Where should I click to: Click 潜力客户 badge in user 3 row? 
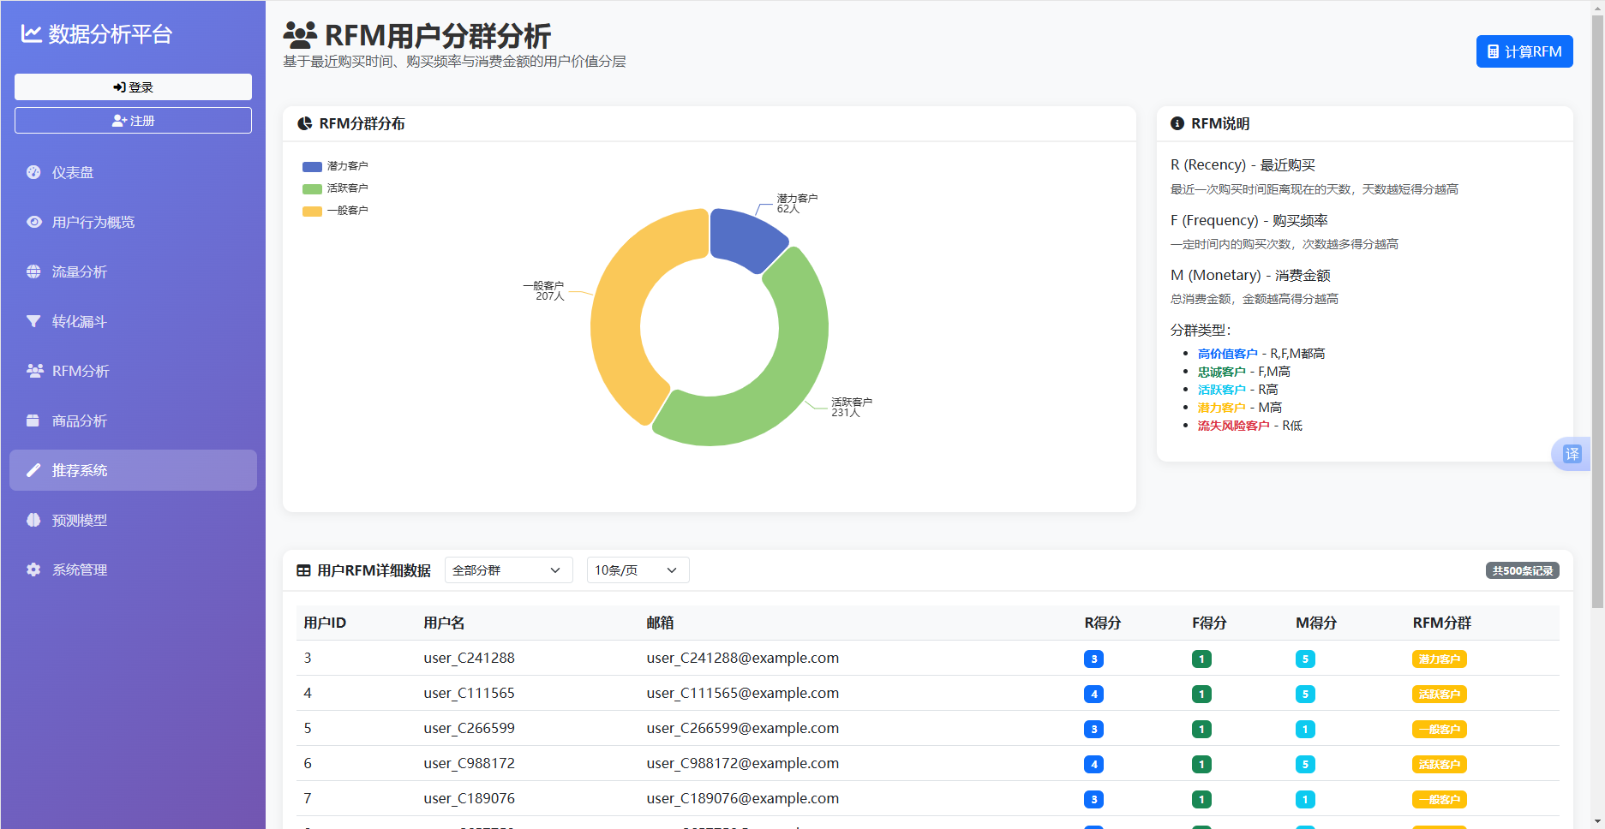[1439, 659]
